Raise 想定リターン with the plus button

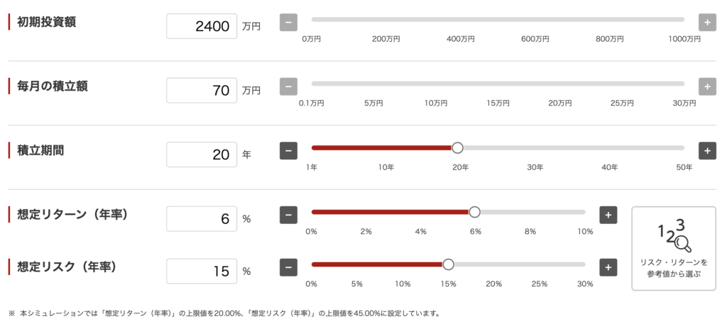[608, 215]
